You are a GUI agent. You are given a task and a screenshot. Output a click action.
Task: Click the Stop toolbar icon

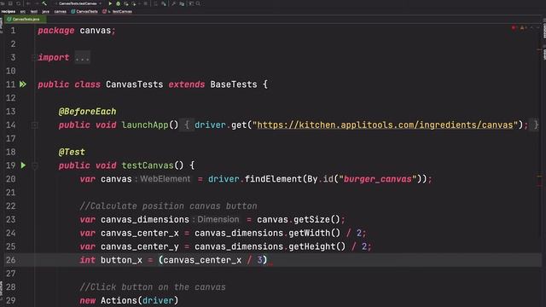(x=146, y=3)
